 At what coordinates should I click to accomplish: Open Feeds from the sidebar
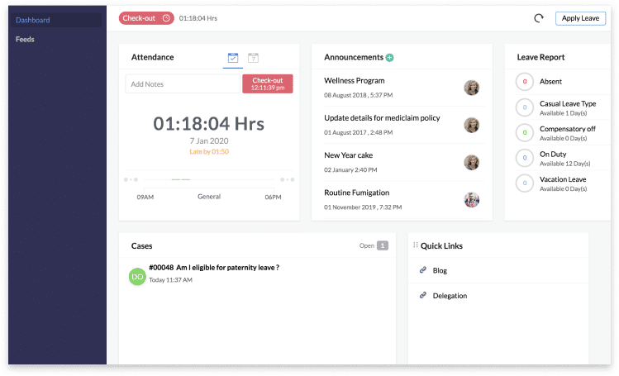(25, 39)
